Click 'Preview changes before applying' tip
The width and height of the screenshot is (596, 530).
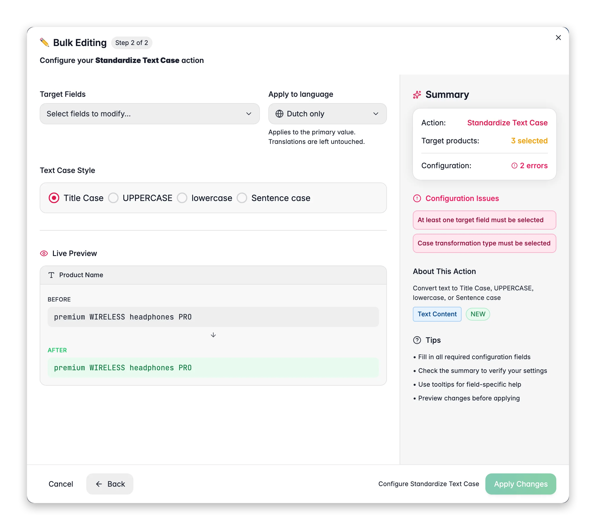point(469,398)
